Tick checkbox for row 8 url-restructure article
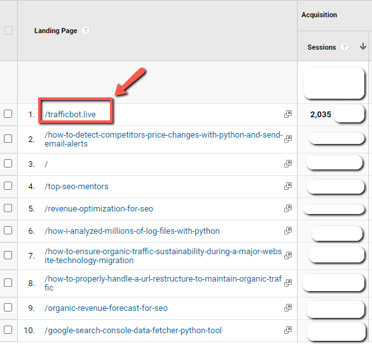The height and width of the screenshot is (344, 372). (x=8, y=282)
